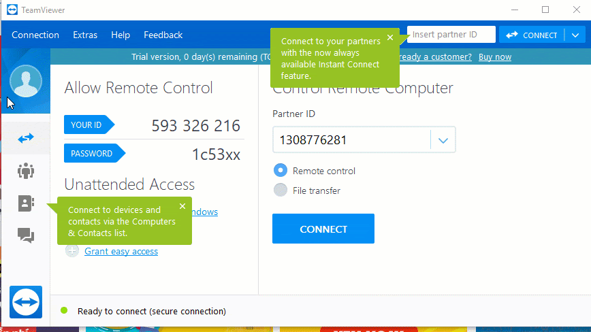The image size is (591, 332).
Task: Close the Computers & Contacts tooltip
Action: (x=182, y=206)
